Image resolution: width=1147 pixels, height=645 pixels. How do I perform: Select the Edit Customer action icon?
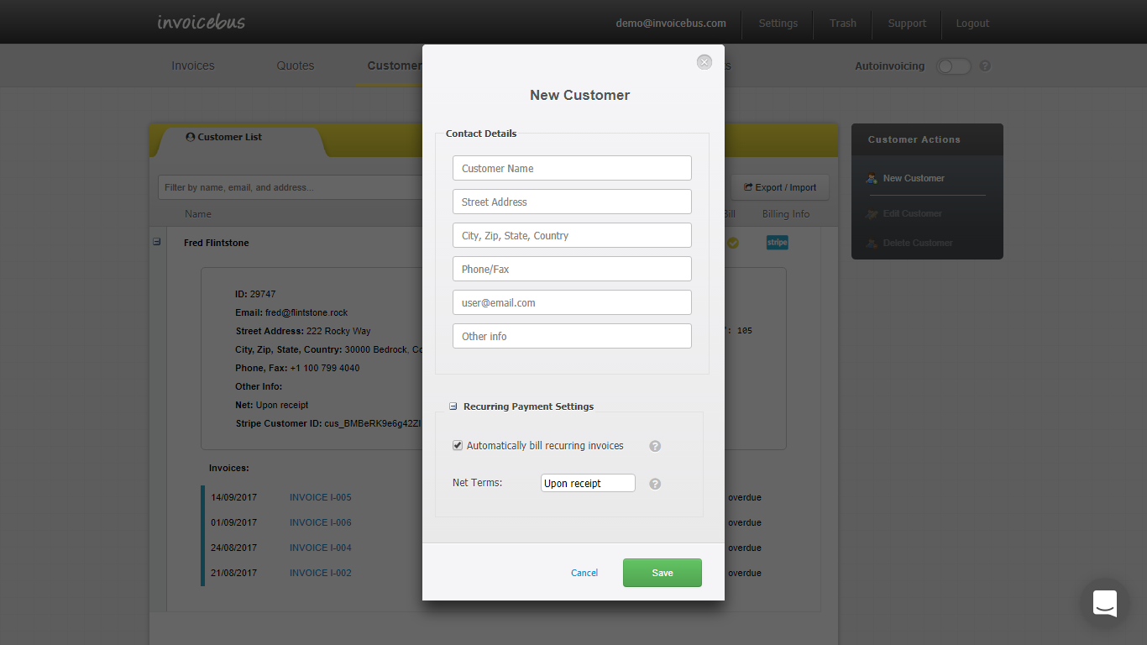(872, 213)
